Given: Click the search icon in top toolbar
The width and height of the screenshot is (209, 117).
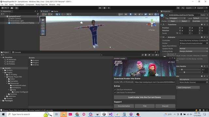Looking at the screenshot, I should pyautogui.click(x=183, y=8).
